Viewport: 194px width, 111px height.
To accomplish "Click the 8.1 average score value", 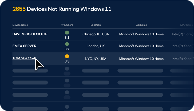I will (x=67, y=38).
